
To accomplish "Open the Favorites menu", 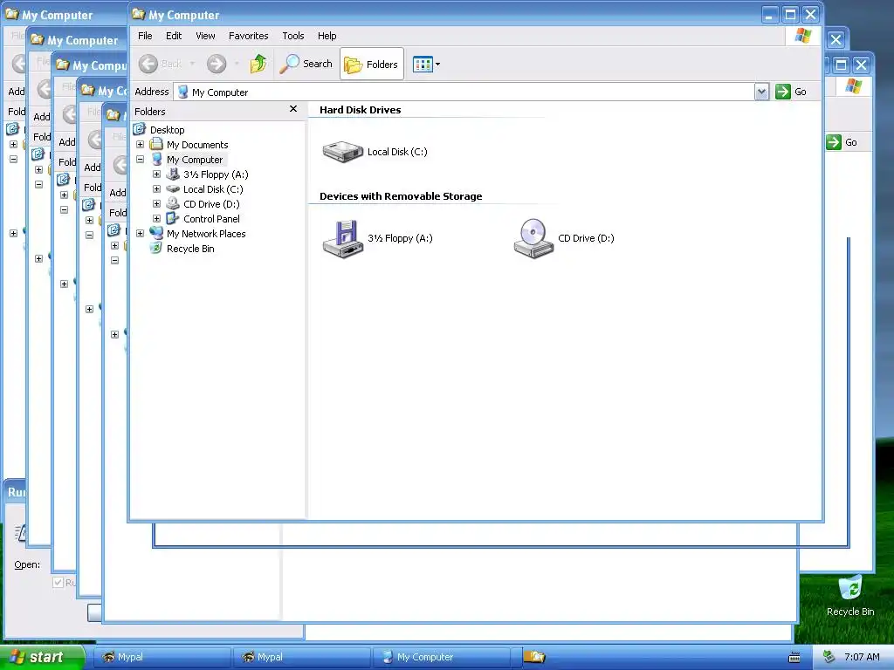I will (248, 35).
